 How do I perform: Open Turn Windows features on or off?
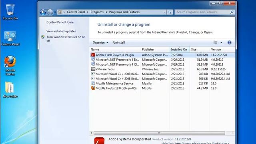66,39
